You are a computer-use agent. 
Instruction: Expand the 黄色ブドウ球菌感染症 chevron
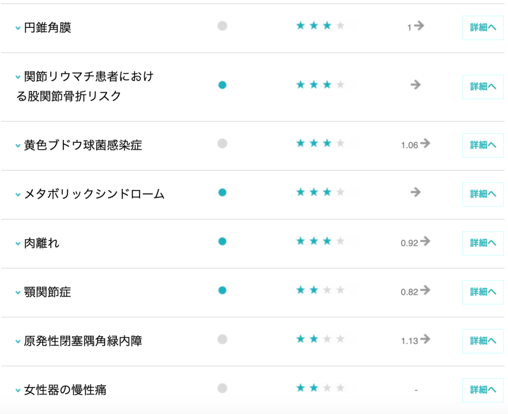click(18, 146)
